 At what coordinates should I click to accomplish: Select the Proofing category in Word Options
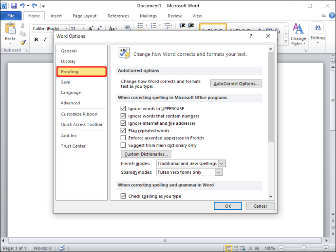coord(82,71)
